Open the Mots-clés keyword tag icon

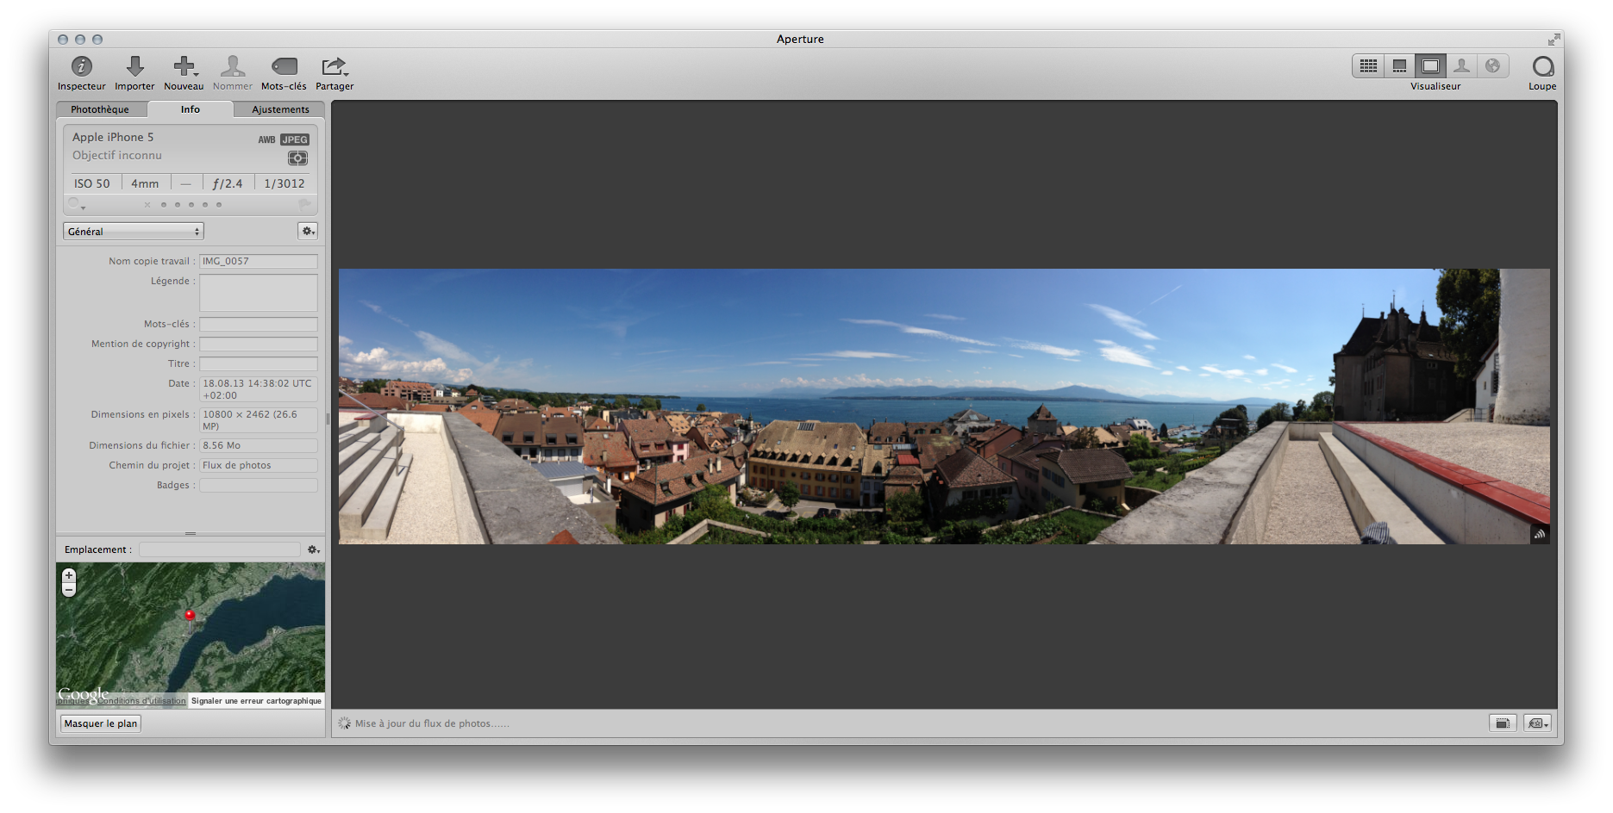click(284, 66)
